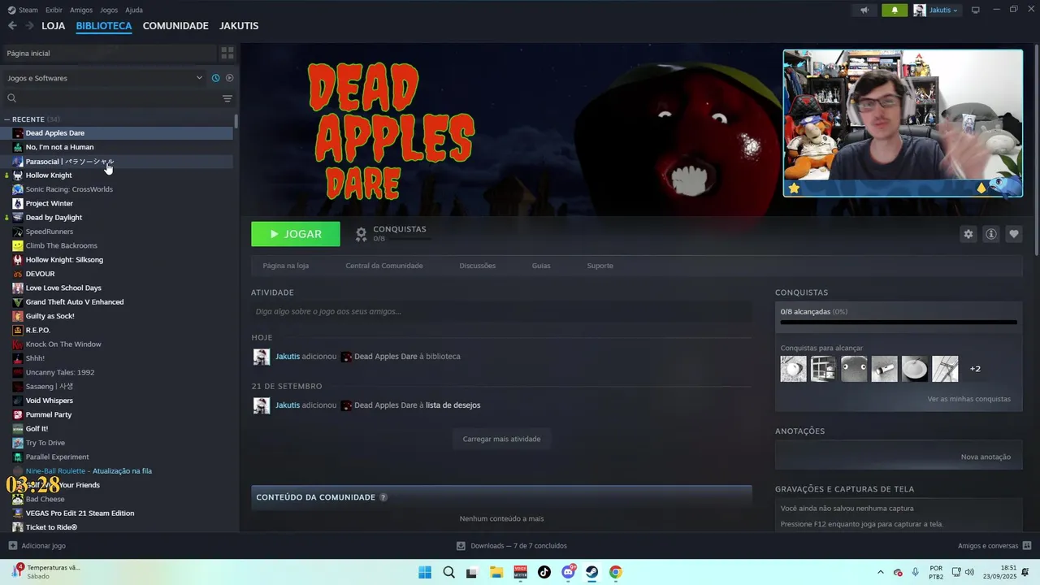Open the advanced filter options icon
This screenshot has height=585, width=1040.
pos(227,98)
